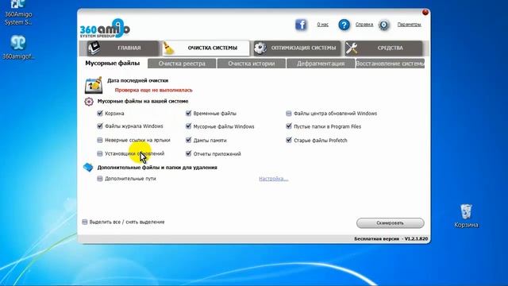Close the 360Amigo window with red button
Image resolution: width=508 pixels, height=286 pixels.
(425, 13)
